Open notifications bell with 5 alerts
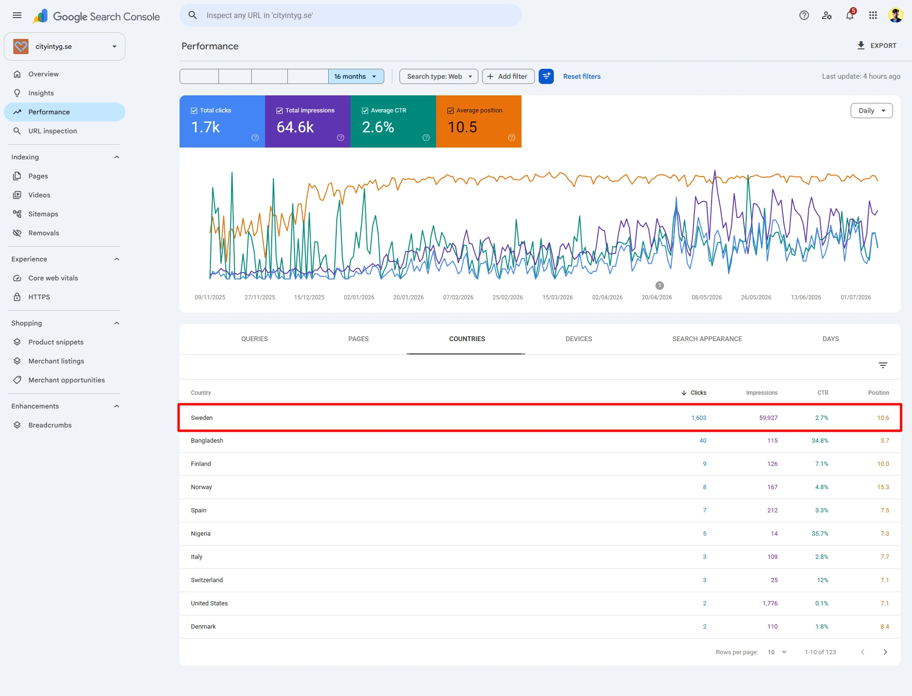Screen dimensions: 912x696 (x=850, y=15)
